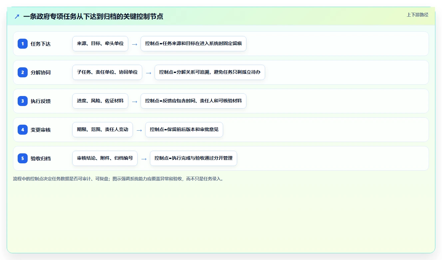Screen dimensions: 442x260
Task: Click the 期限、范围、责任人变动 box
Action: (x=103, y=130)
